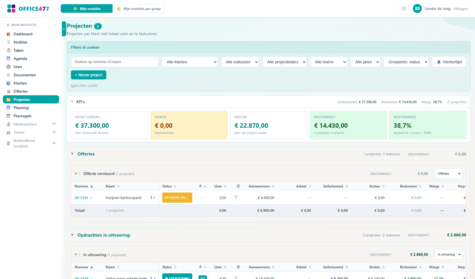This screenshot has width=475, height=279.
Task: Sort Offerte verstuurd table by Naam
Action: pyautogui.click(x=113, y=186)
